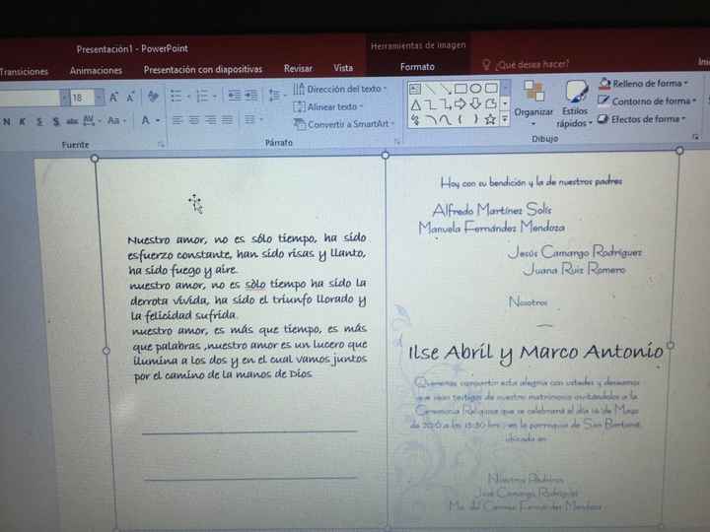Decrease font size with the smaller A icon
The width and height of the screenshot is (710, 532).
[131, 97]
